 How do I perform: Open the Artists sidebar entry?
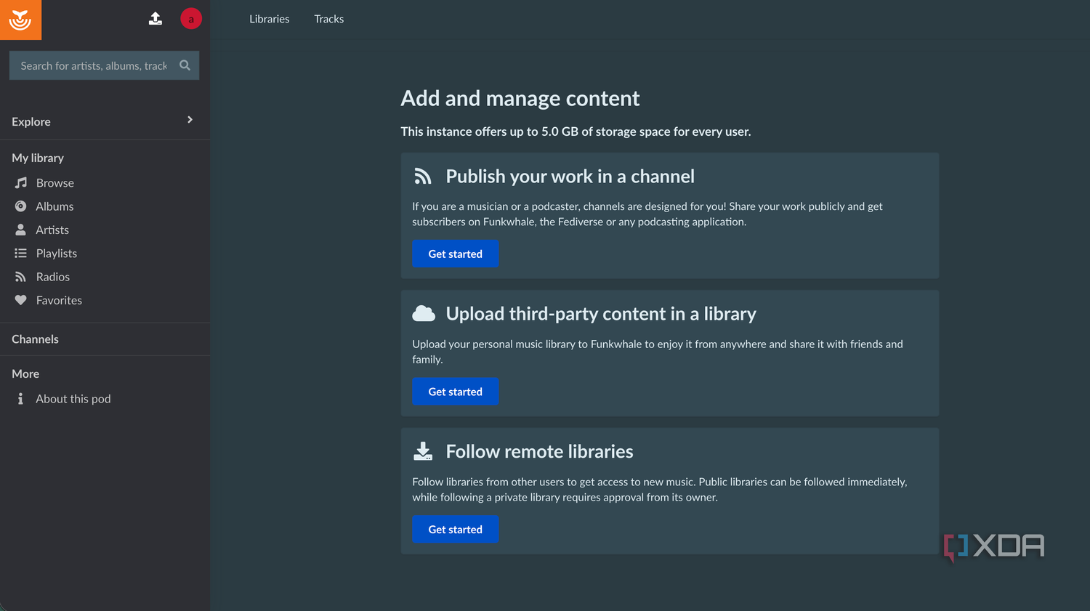(52, 230)
